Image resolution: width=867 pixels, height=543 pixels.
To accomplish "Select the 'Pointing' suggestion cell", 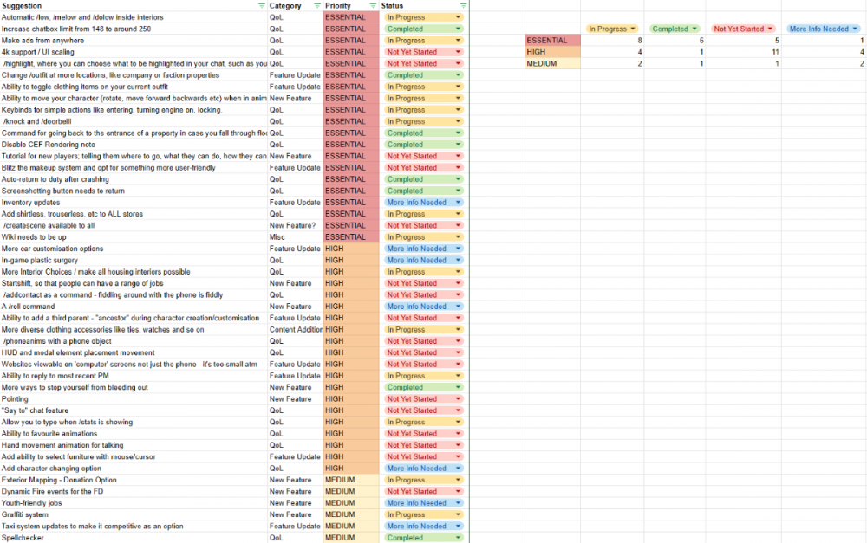I will pos(130,399).
